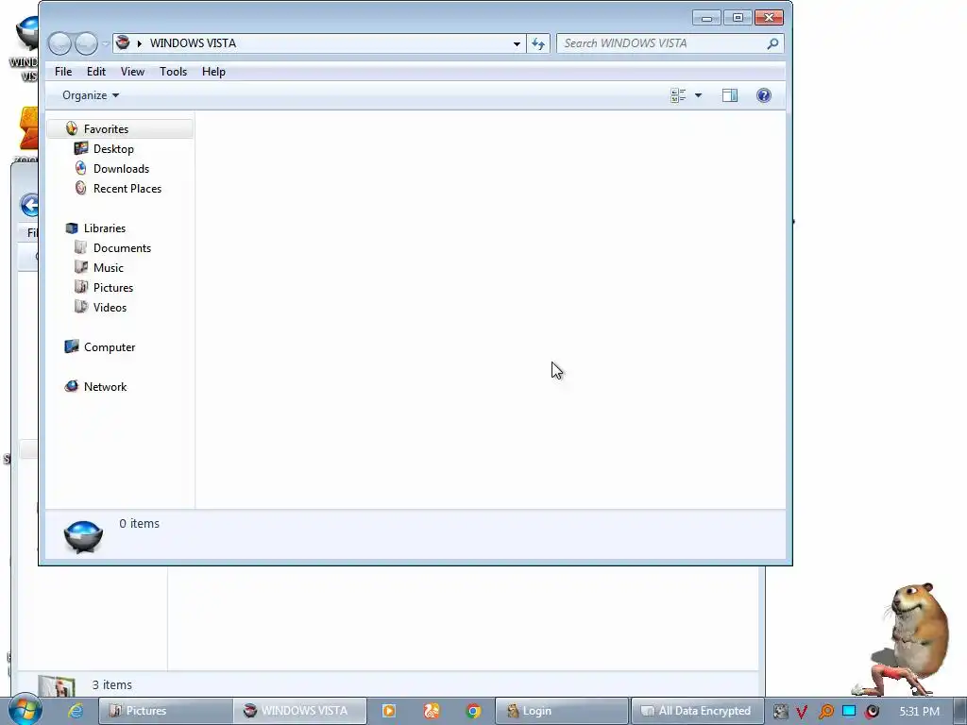This screenshot has height=725, width=967.
Task: Open the Windows Start orb
Action: [x=25, y=710]
